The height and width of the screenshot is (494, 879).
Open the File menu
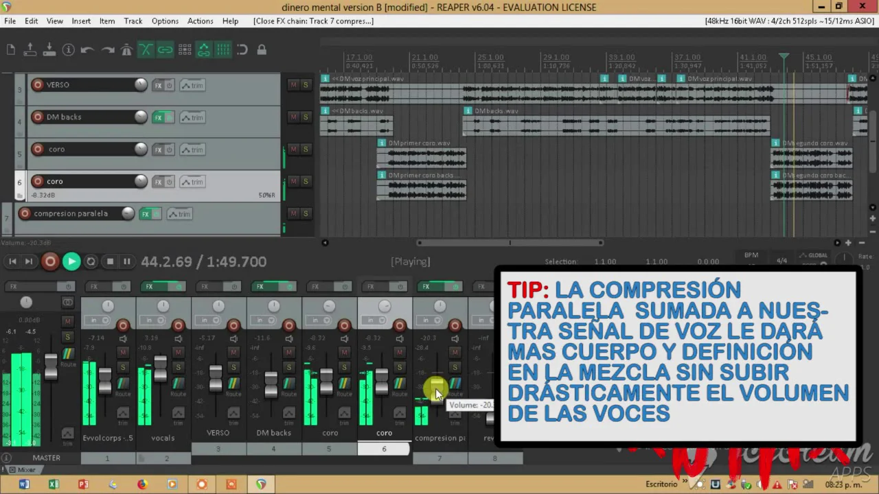[10, 21]
